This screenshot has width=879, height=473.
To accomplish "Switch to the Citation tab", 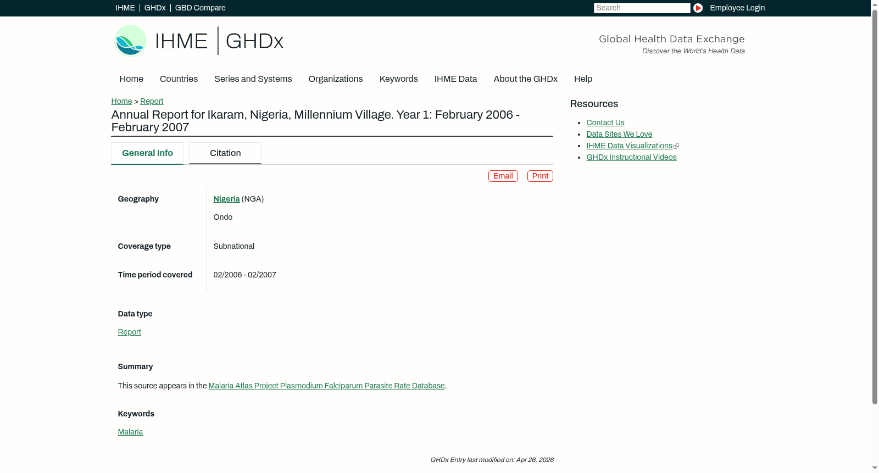I will pos(225,153).
